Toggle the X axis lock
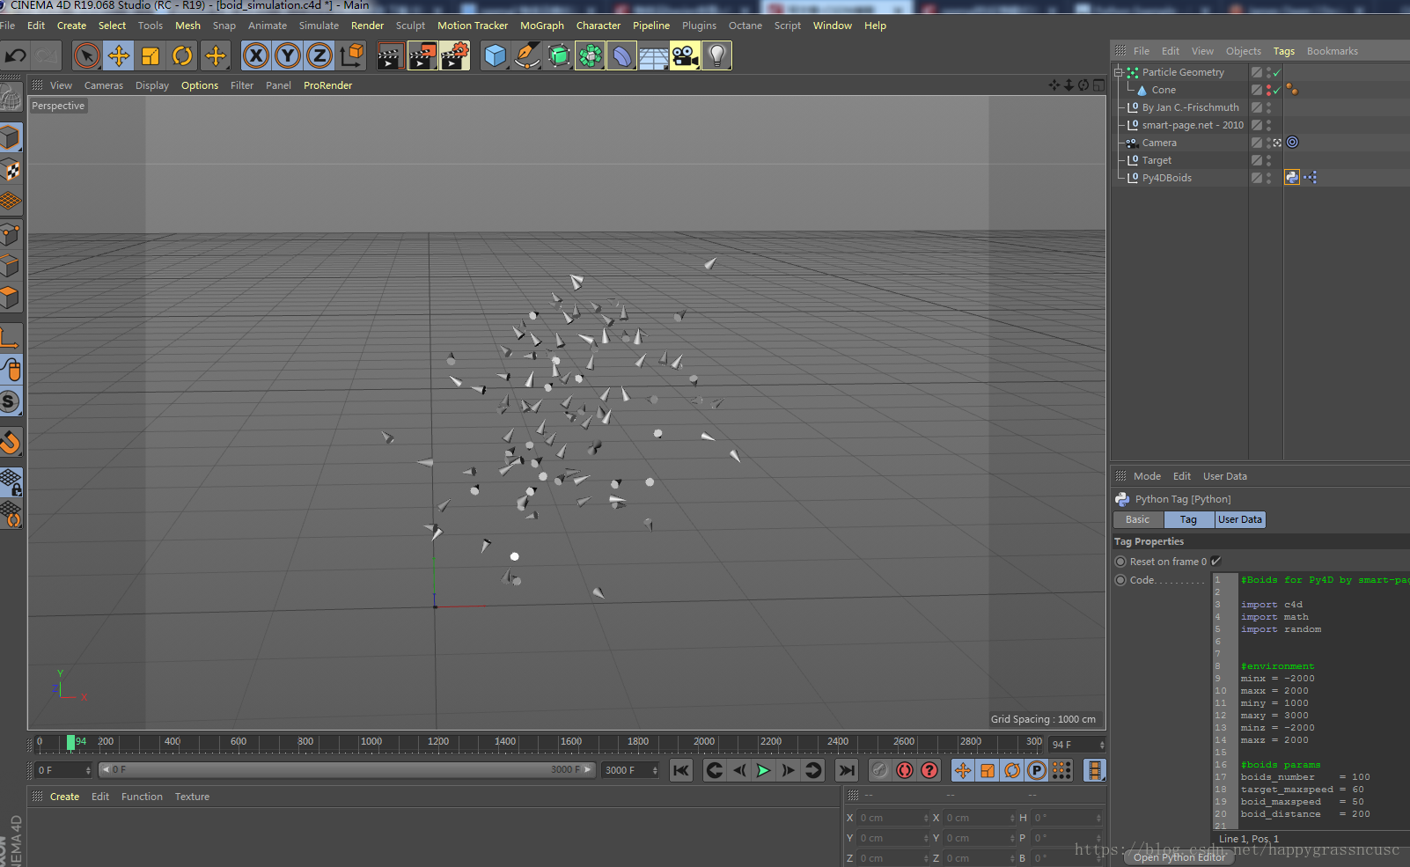 click(255, 56)
